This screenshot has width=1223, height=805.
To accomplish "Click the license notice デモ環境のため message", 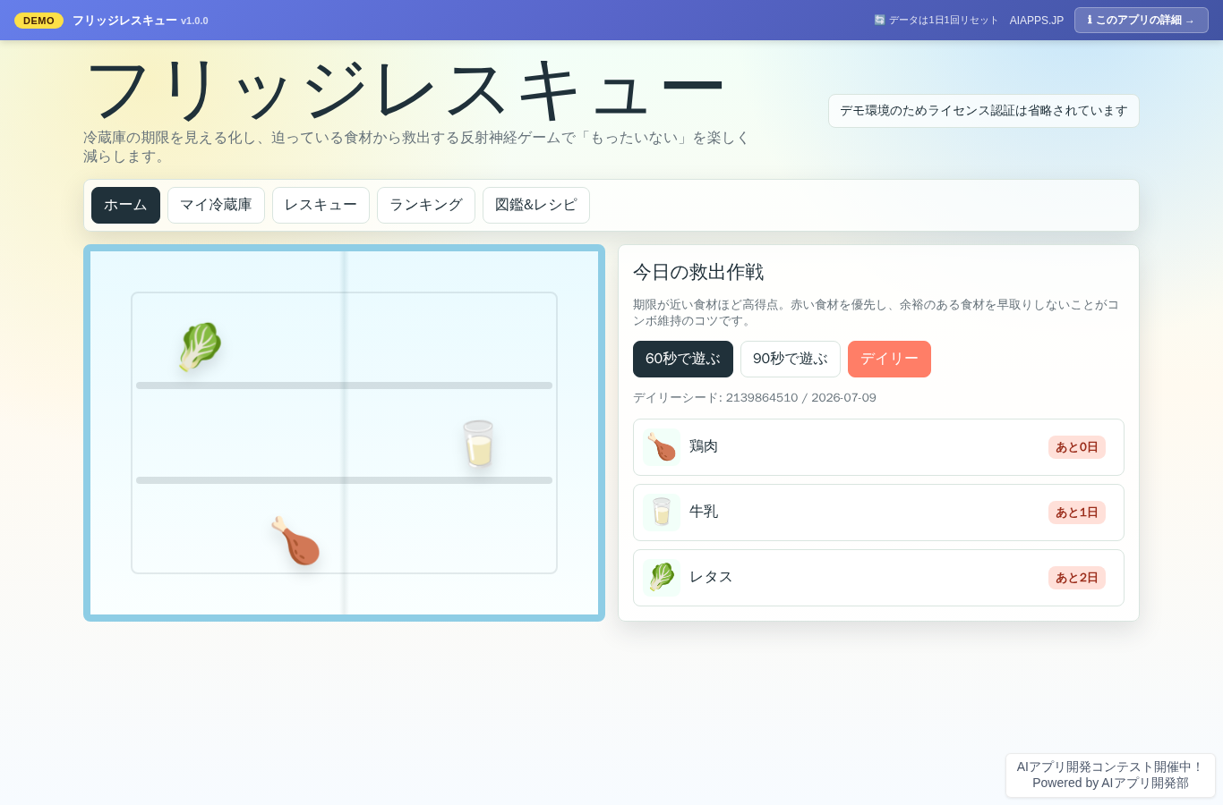I will pos(984,111).
